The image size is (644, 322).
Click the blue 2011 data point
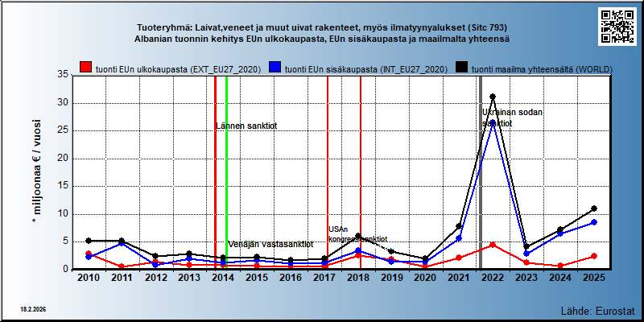click(122, 243)
